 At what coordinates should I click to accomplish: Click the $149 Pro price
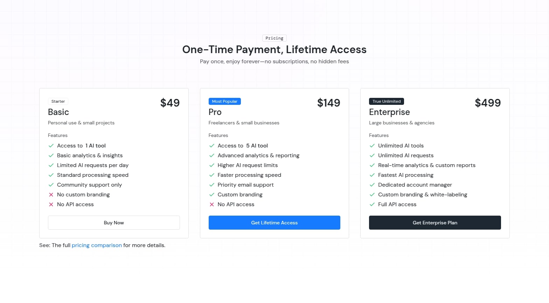pos(328,103)
